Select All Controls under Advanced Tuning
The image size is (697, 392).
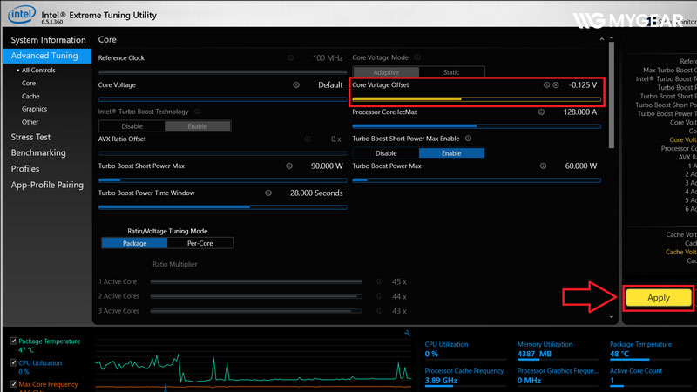(x=38, y=71)
